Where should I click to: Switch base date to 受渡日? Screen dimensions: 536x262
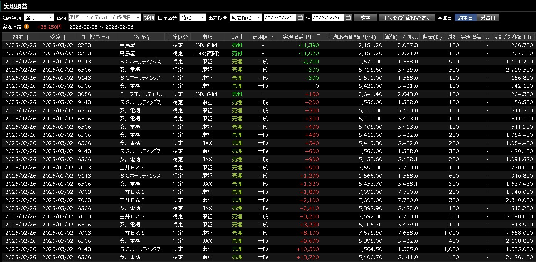point(487,17)
